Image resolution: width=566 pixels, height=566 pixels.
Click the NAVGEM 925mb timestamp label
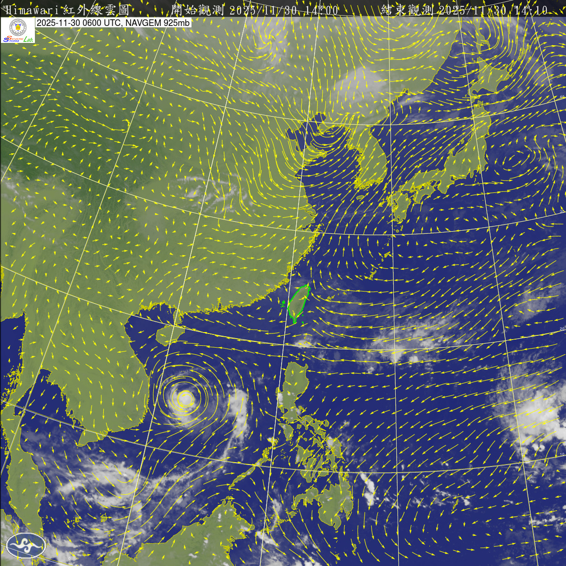click(x=113, y=23)
